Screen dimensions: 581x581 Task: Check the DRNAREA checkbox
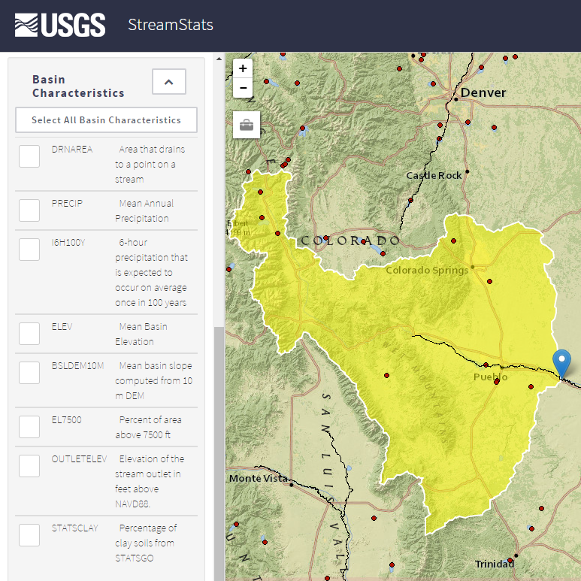click(29, 156)
